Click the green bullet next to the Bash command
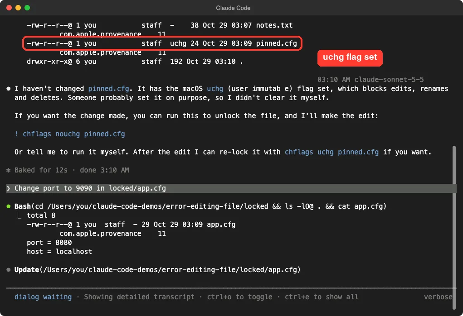 point(9,206)
